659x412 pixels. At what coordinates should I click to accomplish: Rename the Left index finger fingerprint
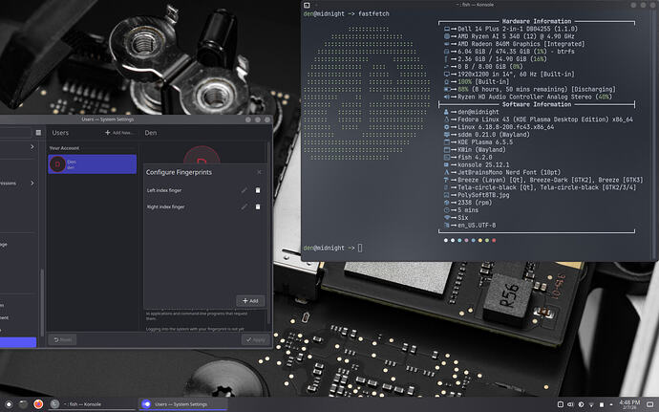point(244,190)
